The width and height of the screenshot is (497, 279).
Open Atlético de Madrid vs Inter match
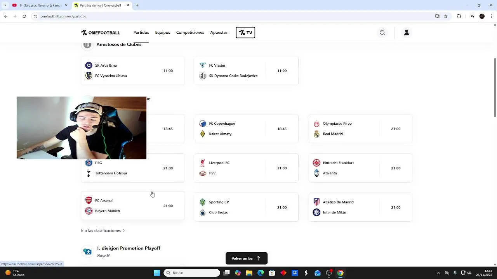[x=360, y=207]
